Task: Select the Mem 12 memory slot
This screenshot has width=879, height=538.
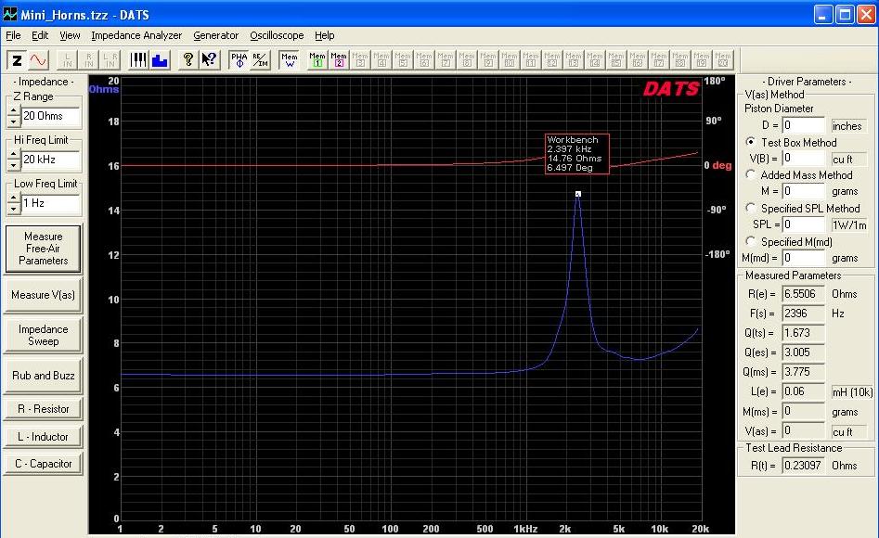Action: click(x=551, y=60)
